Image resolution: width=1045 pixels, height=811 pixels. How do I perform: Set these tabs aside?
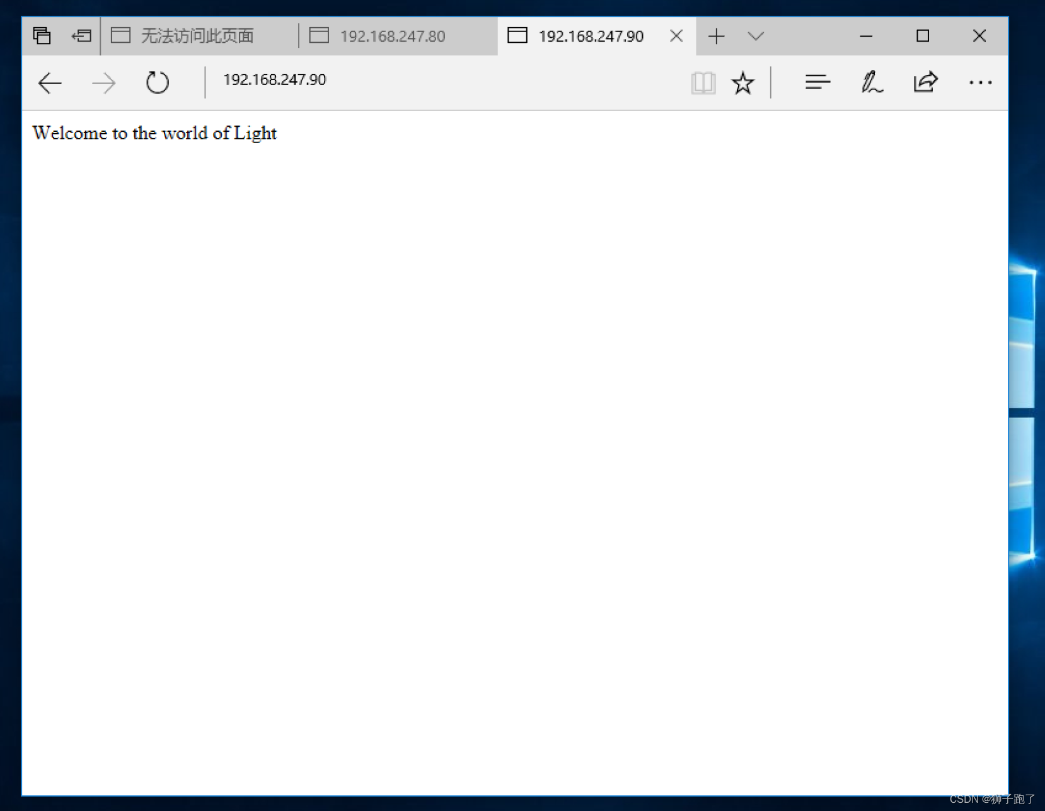click(x=81, y=36)
